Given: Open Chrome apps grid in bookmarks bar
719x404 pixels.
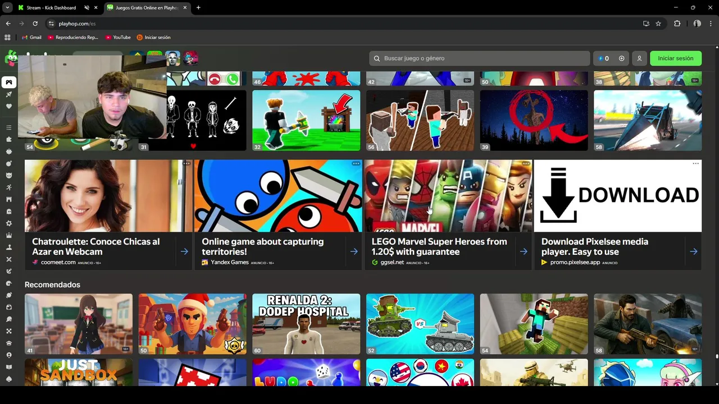Looking at the screenshot, I should [7, 38].
